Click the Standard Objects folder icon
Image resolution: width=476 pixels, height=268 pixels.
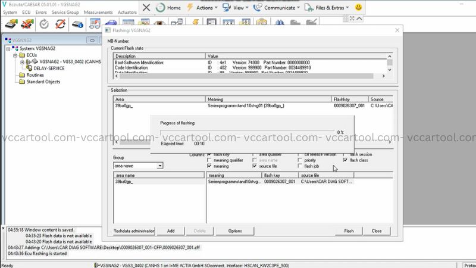[22, 82]
